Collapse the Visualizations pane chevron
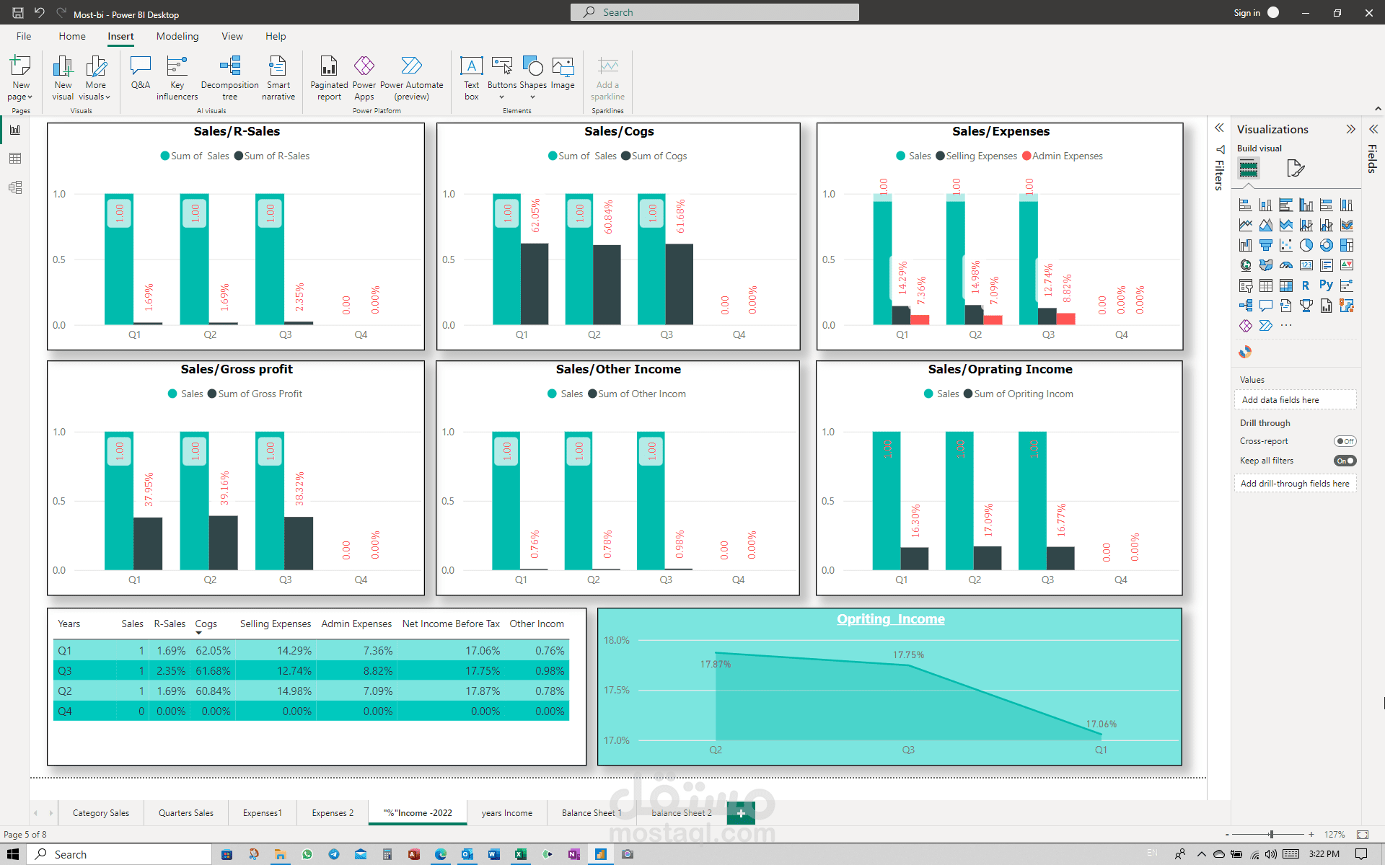The height and width of the screenshot is (865, 1385). (x=1350, y=129)
